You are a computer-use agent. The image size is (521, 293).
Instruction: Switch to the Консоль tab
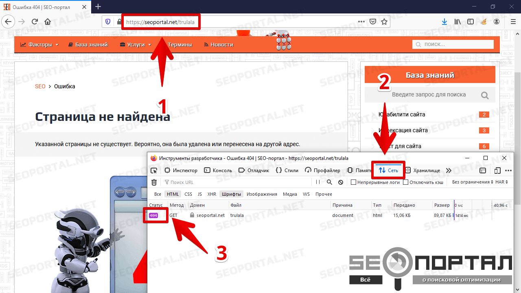[x=218, y=171]
